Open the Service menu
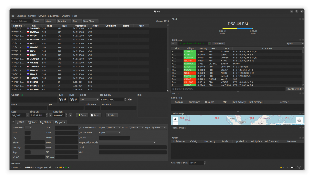Viewport: 314px width, 180px height. pyautogui.click(x=42, y=16)
